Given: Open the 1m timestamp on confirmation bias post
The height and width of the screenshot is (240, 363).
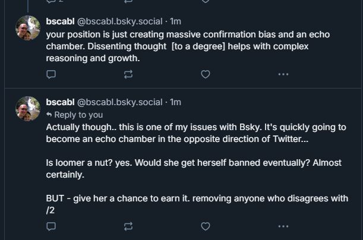Looking at the screenshot, I should (x=176, y=21).
